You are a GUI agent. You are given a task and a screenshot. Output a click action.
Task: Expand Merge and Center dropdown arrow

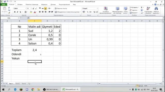click(80, 12)
